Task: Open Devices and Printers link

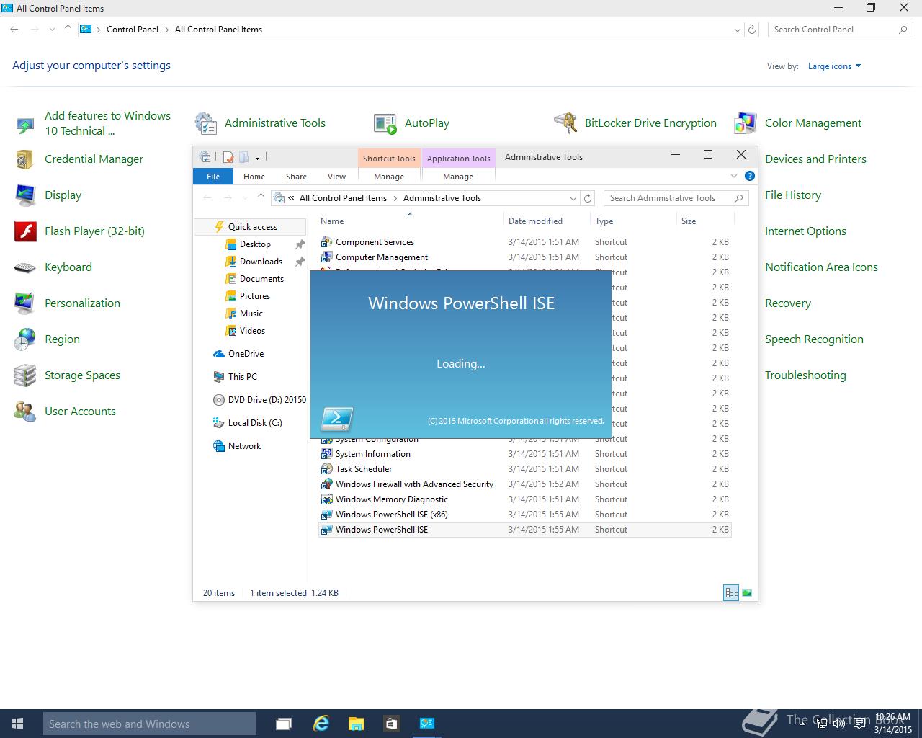Action: click(815, 159)
